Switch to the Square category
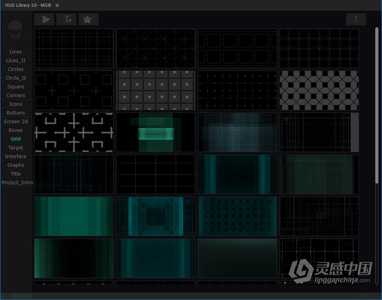This screenshot has height=300, width=382. tap(15, 86)
